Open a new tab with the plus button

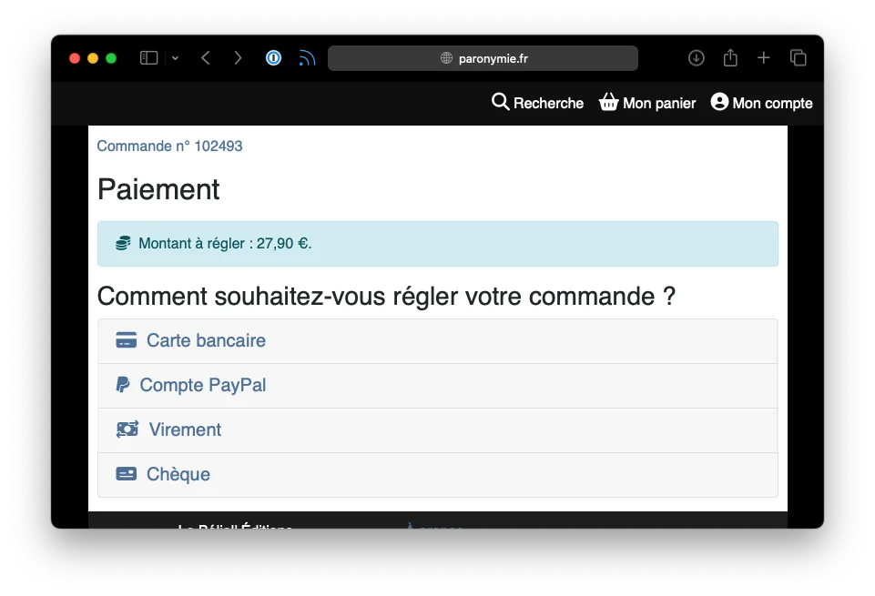click(764, 57)
